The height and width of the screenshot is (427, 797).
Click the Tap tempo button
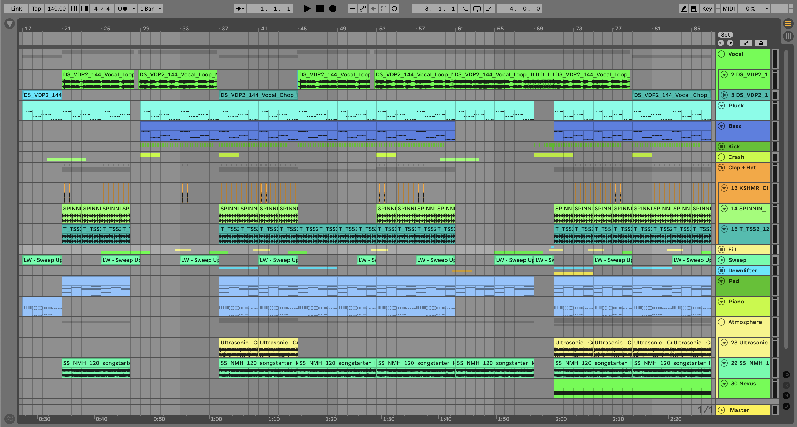(36, 9)
